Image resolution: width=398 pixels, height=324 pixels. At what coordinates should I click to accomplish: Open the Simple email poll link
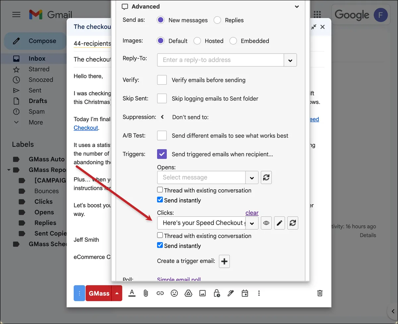tap(179, 280)
